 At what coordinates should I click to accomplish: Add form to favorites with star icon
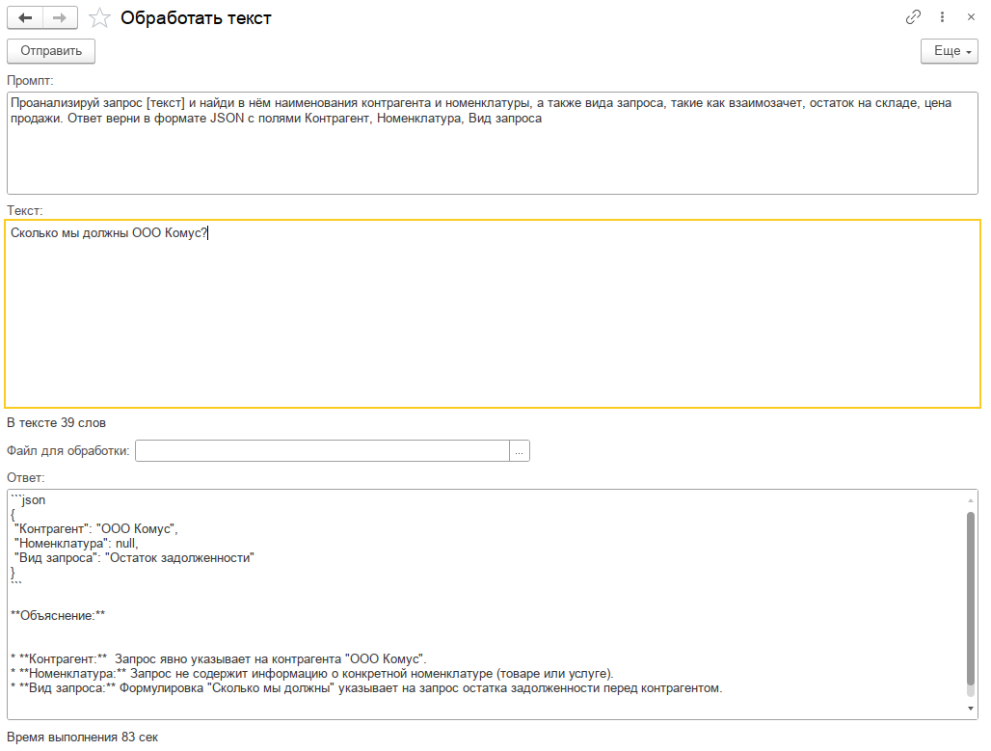pyautogui.click(x=99, y=17)
